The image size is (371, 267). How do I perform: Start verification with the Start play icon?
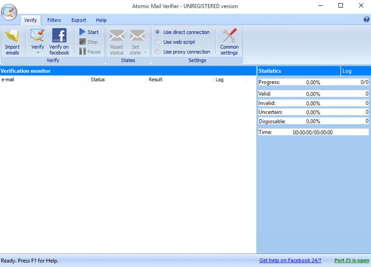pyautogui.click(x=82, y=32)
